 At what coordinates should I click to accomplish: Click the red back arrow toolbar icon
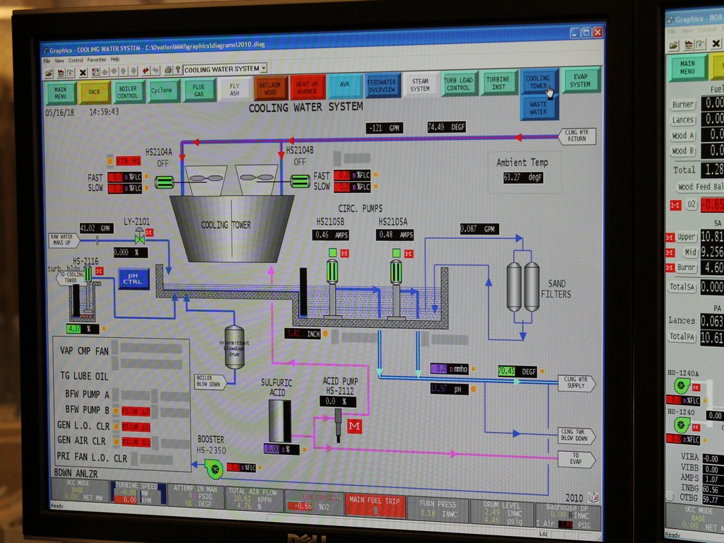tap(146, 71)
